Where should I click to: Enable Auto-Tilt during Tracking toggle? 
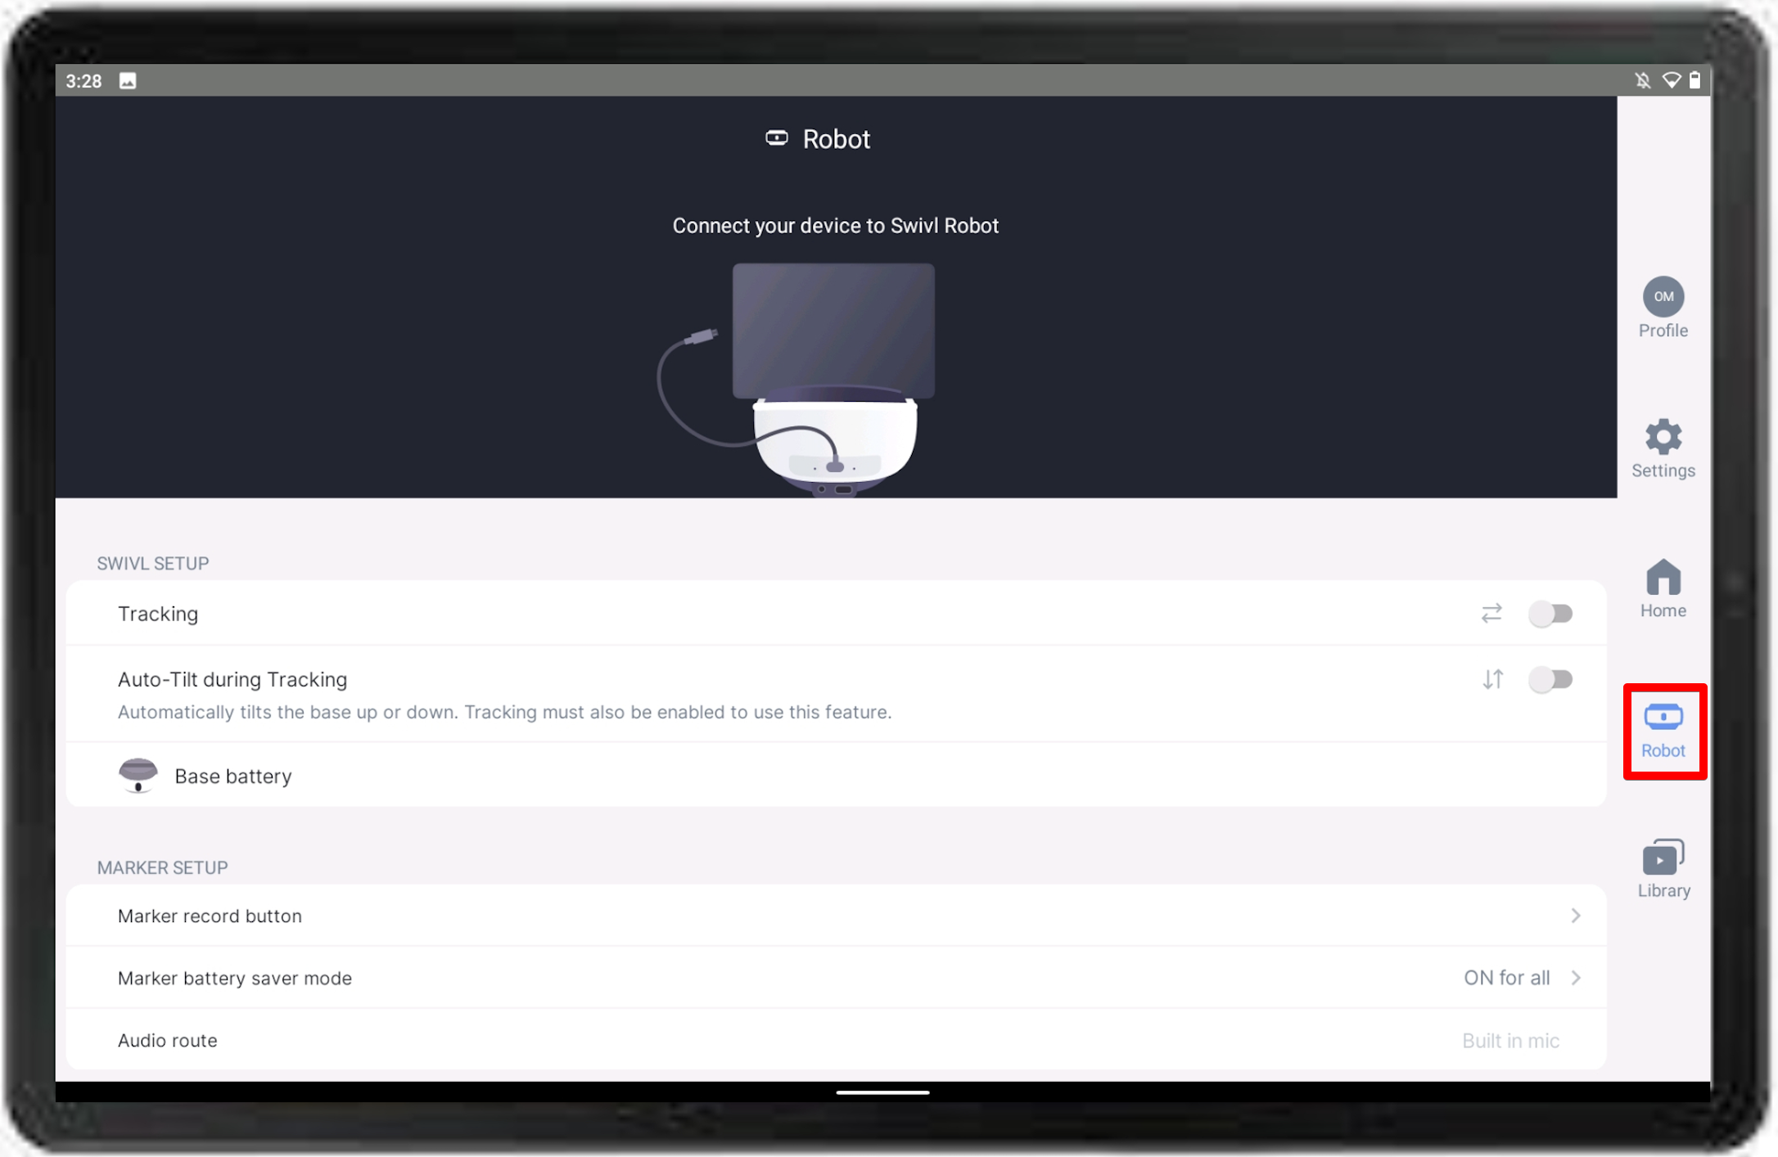[x=1551, y=679]
